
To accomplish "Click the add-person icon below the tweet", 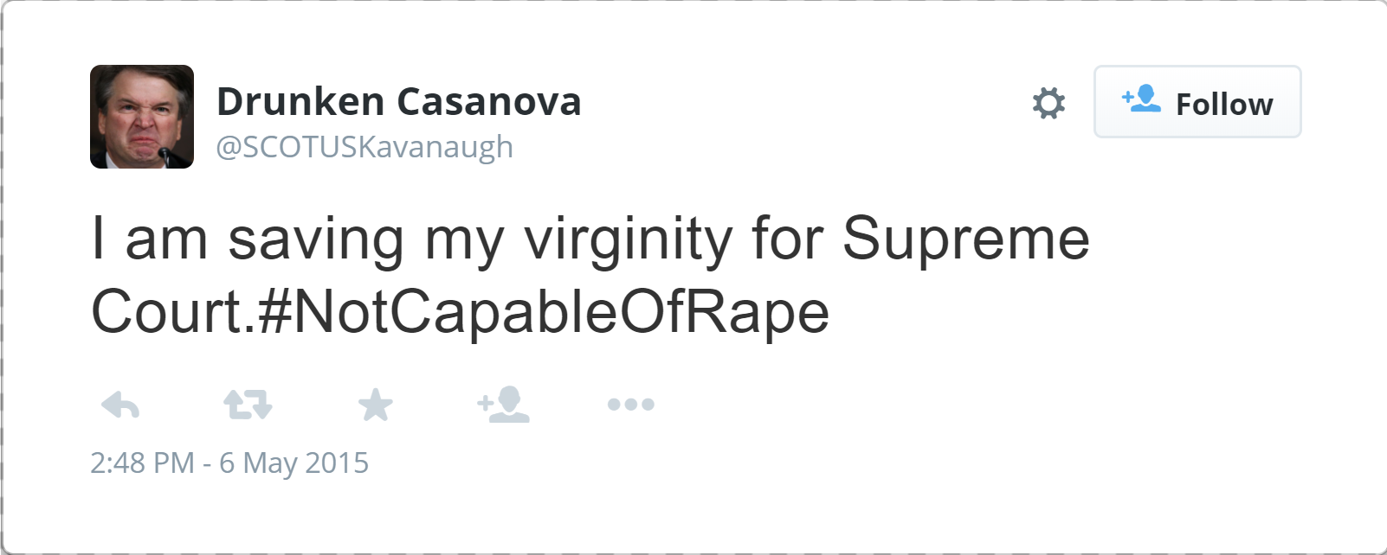I will (503, 405).
